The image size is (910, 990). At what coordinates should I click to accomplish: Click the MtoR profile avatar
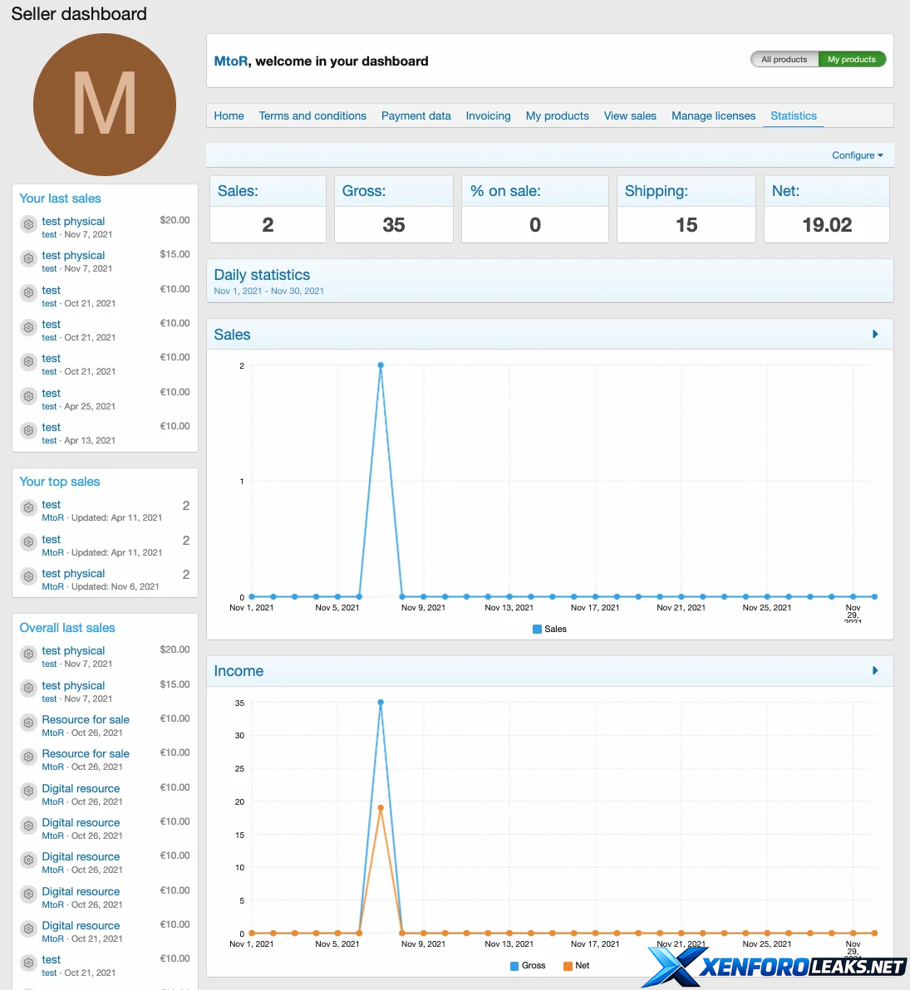coord(105,105)
